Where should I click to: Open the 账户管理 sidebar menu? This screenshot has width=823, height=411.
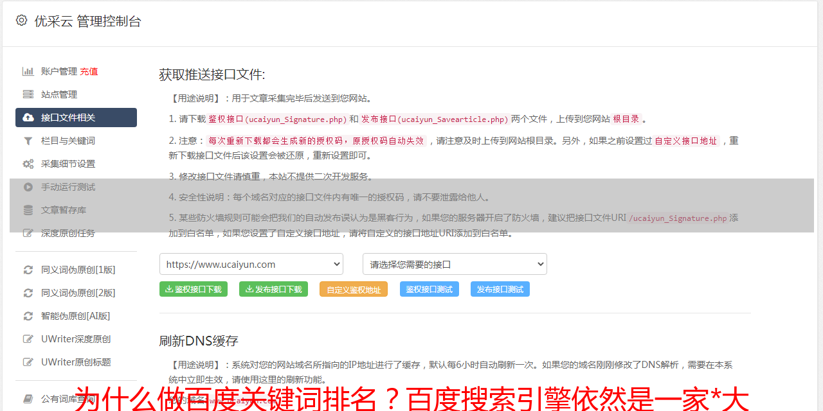59,71
